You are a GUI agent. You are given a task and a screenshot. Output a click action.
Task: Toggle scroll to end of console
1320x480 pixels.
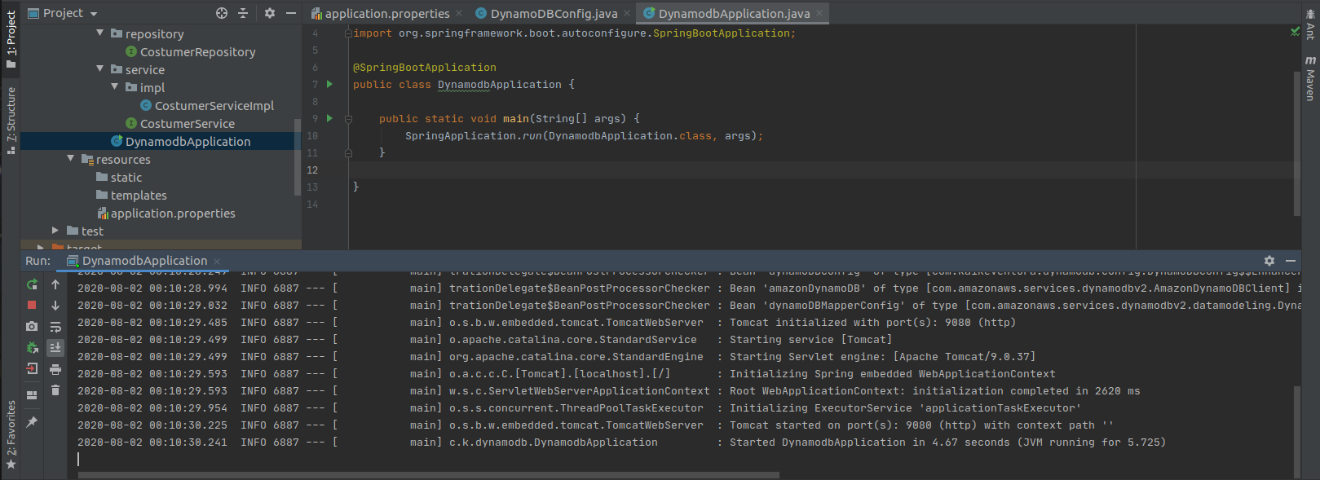tap(55, 348)
